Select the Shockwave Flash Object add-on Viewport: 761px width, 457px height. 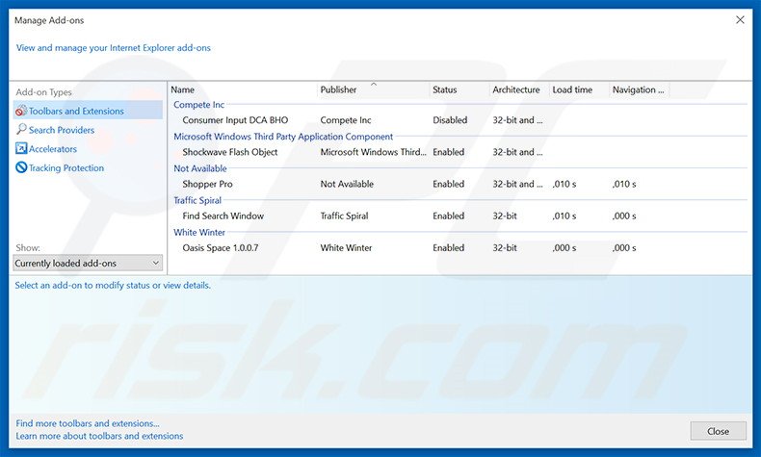click(x=230, y=152)
